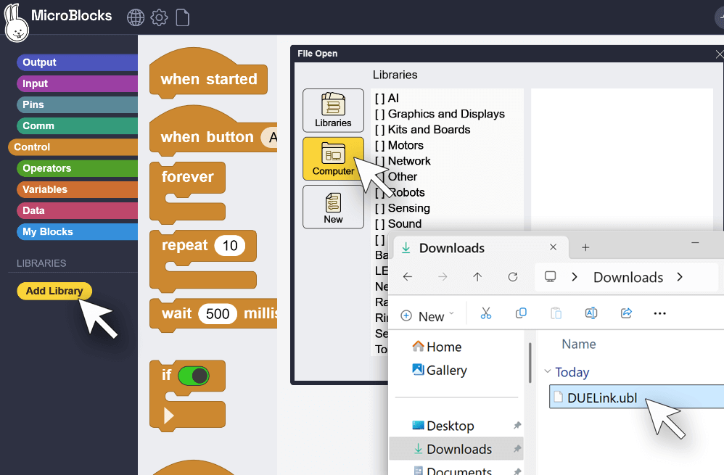Click the Rename icon in Explorer toolbar
Image resolution: width=724 pixels, height=475 pixels.
pos(591,313)
